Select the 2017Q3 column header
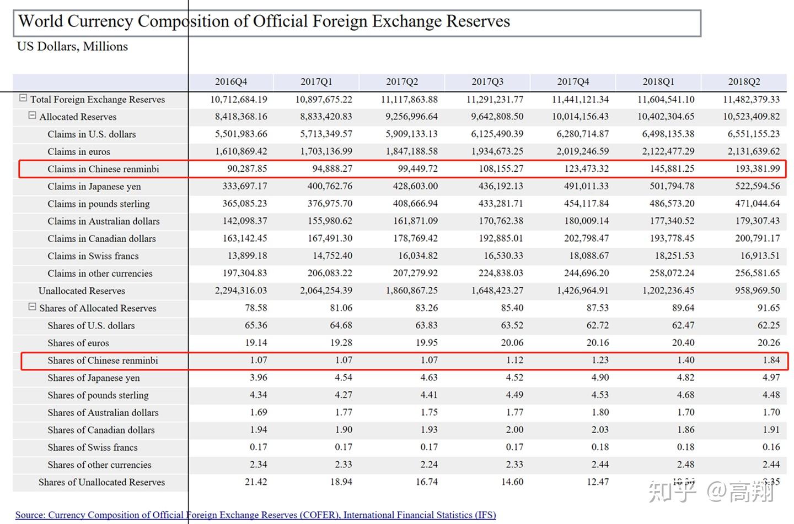This screenshot has width=794, height=524. (x=487, y=82)
